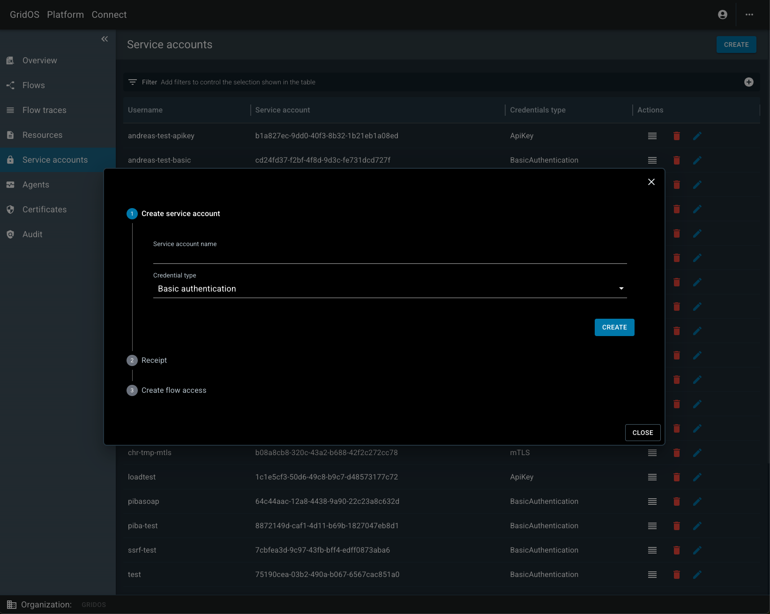The image size is (770, 614).
Task: Open the Certificates panel
Action: click(45, 209)
